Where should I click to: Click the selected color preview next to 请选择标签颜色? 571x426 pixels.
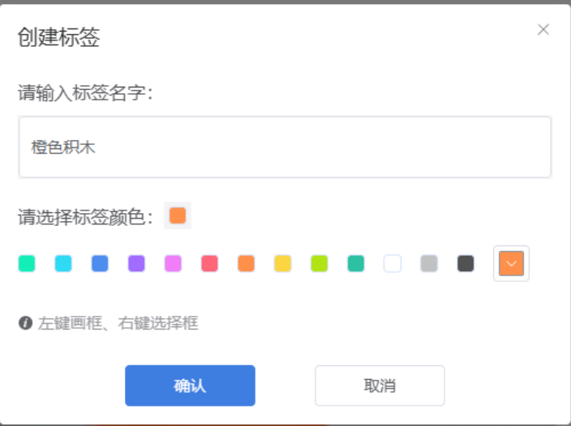(x=178, y=216)
